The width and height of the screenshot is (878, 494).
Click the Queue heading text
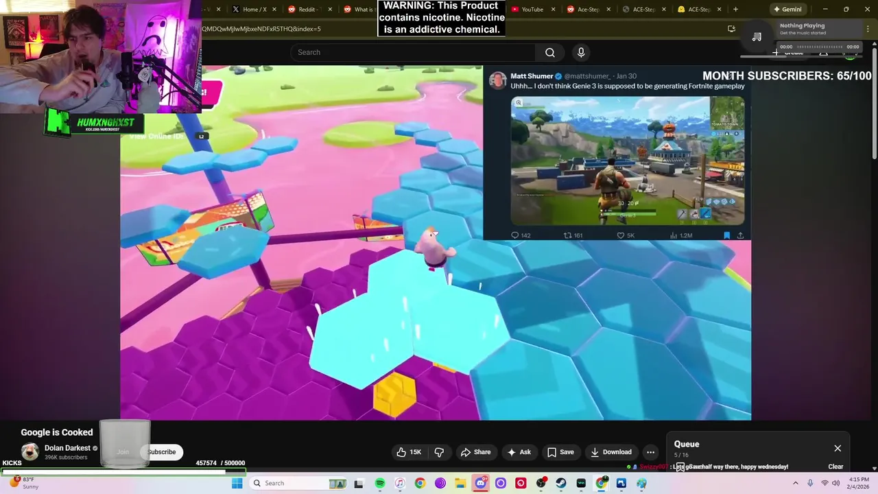tap(687, 444)
